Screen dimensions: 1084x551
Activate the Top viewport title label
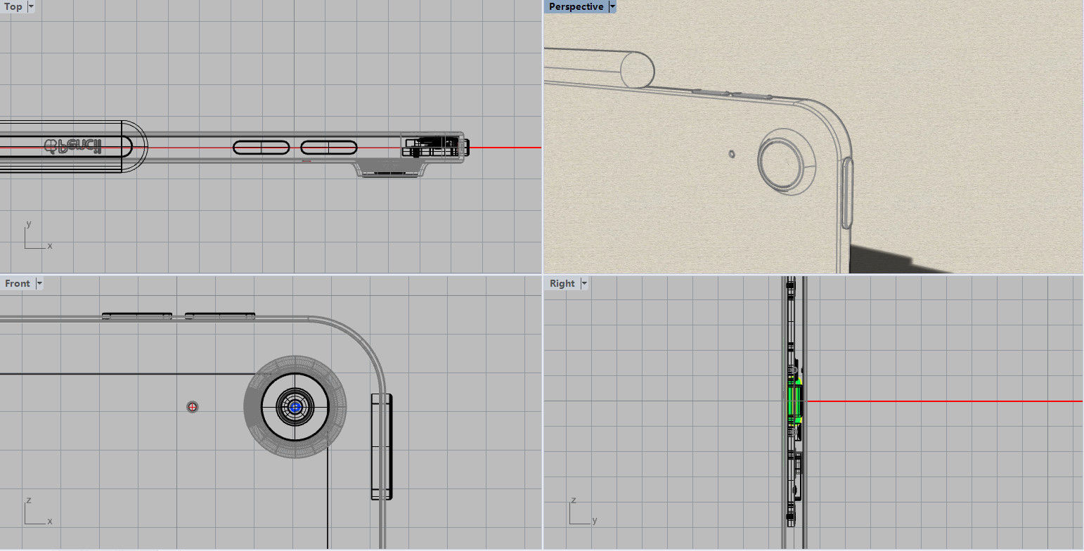tap(13, 6)
